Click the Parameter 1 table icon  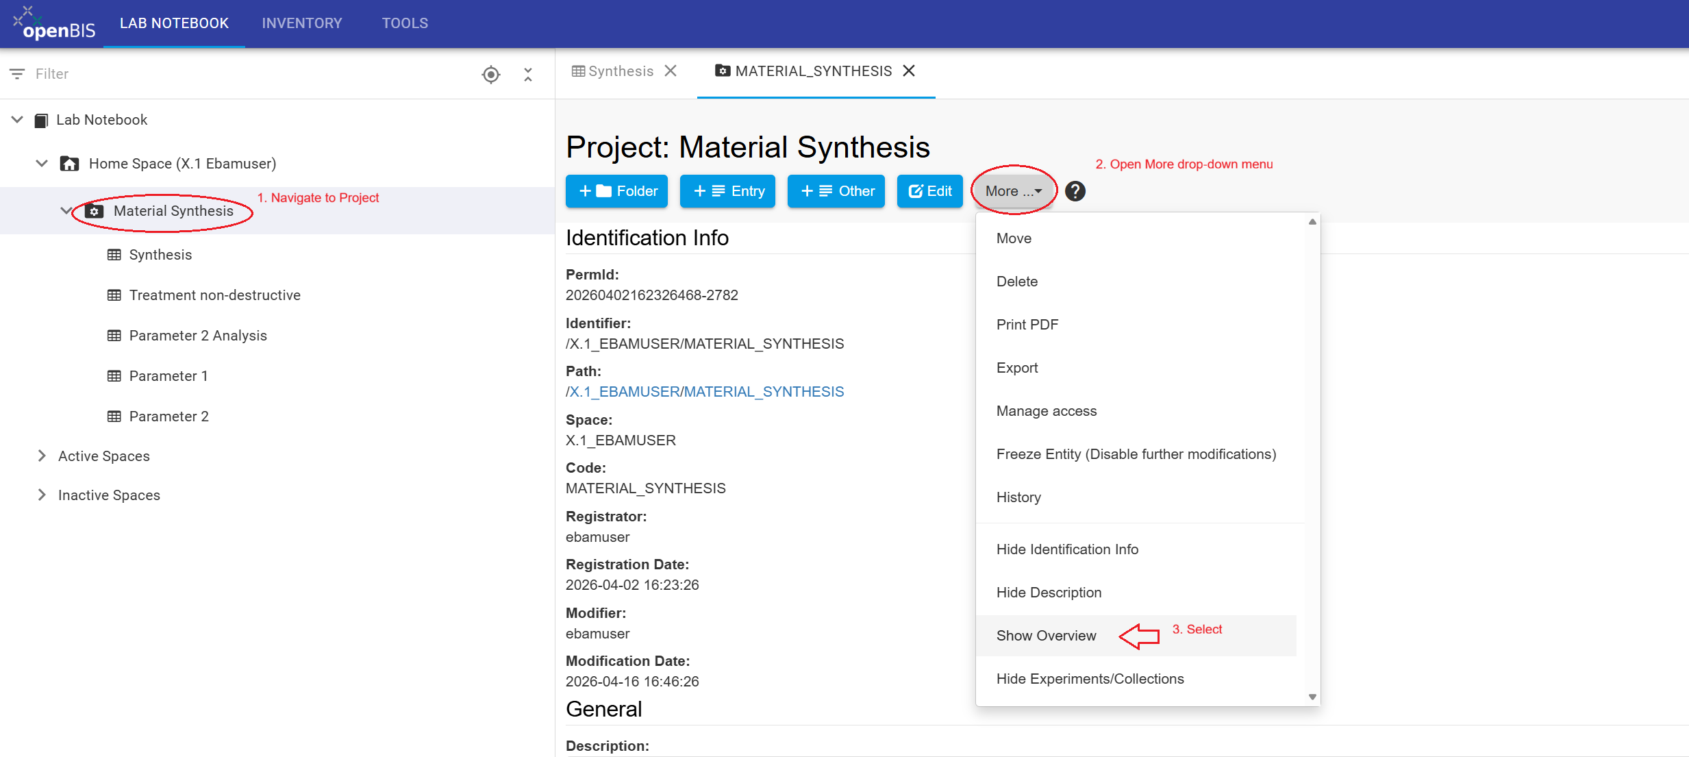point(114,376)
